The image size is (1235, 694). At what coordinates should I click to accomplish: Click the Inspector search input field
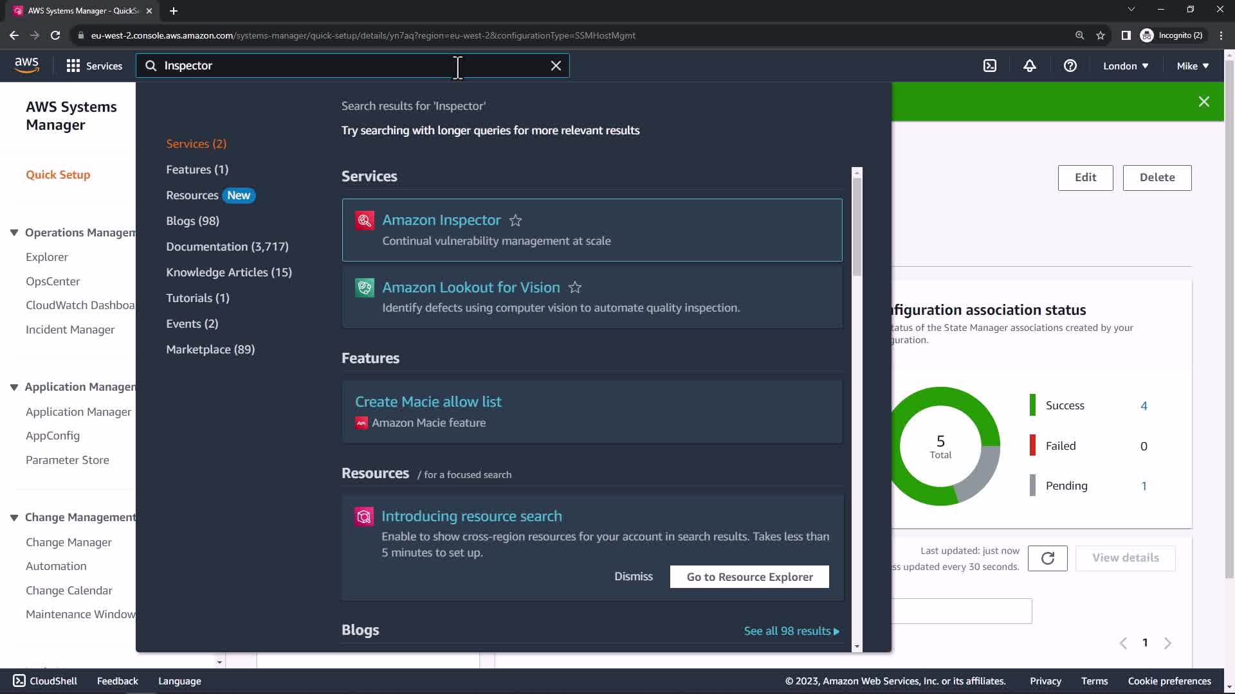point(309,66)
